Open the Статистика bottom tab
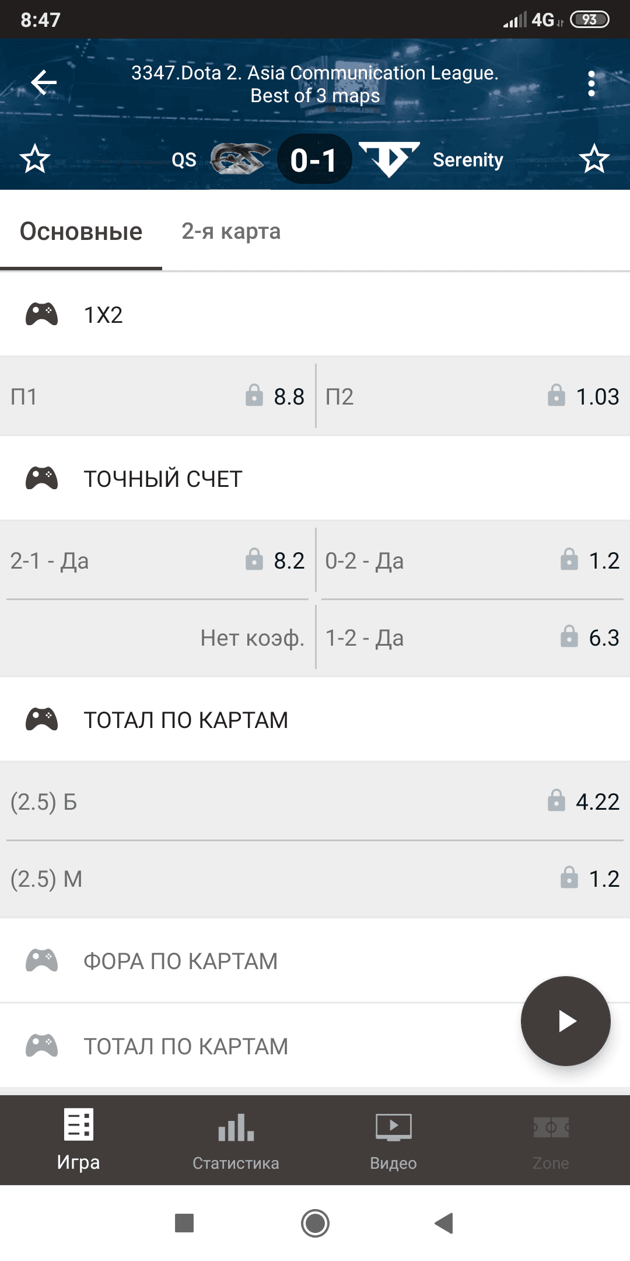 pyautogui.click(x=236, y=1140)
